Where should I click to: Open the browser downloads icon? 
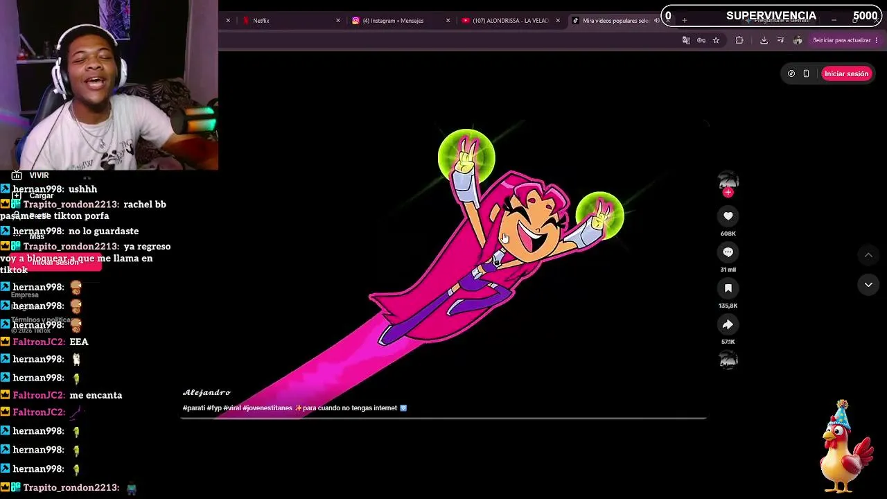(764, 40)
